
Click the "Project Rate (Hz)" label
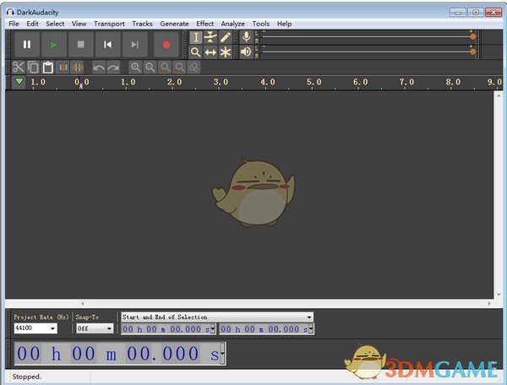click(x=41, y=317)
